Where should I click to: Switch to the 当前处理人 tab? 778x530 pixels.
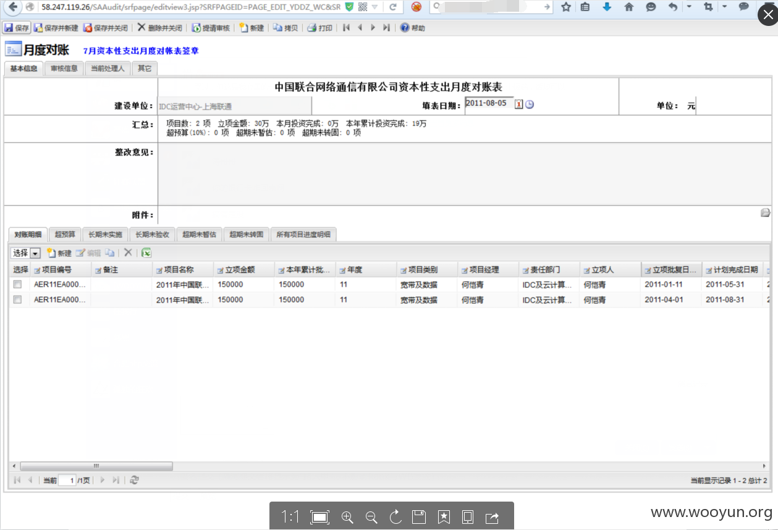coord(108,69)
